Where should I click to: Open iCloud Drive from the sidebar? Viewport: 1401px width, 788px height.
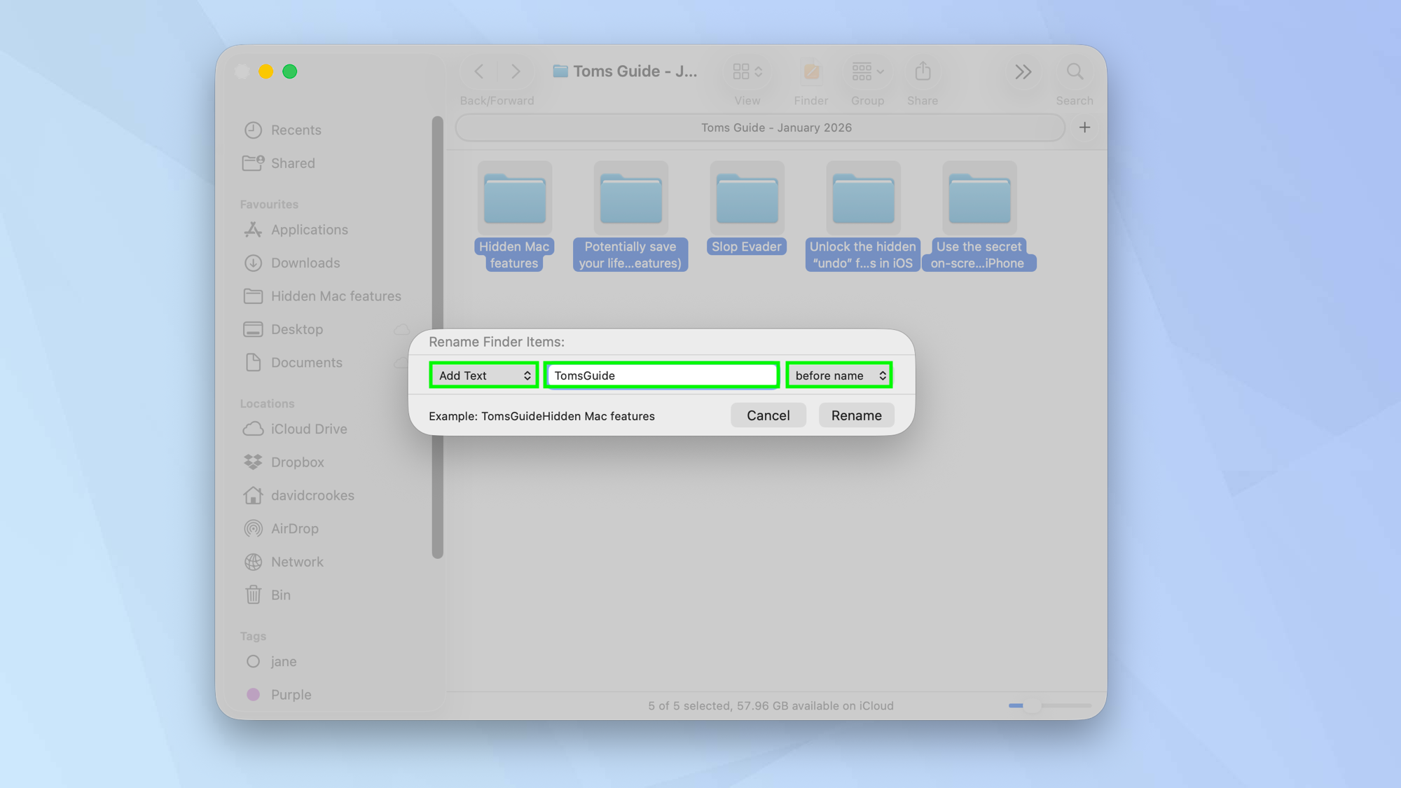pyautogui.click(x=308, y=429)
